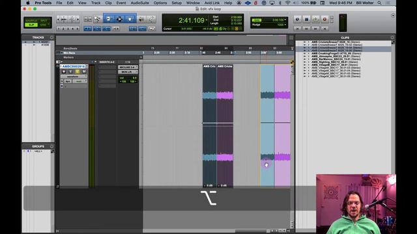Open the Nudge value dropdown

[285, 25]
